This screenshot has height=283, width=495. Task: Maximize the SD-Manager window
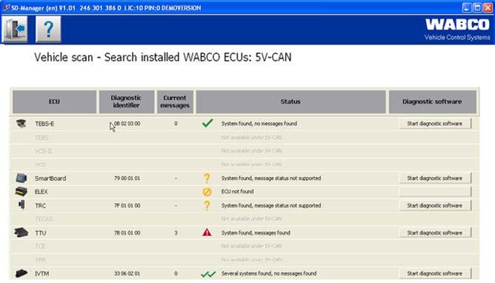(x=477, y=7)
